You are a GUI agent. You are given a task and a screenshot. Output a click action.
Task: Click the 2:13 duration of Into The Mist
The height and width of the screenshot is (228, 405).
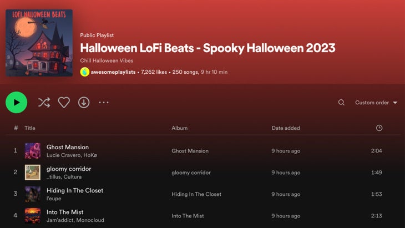click(x=376, y=216)
